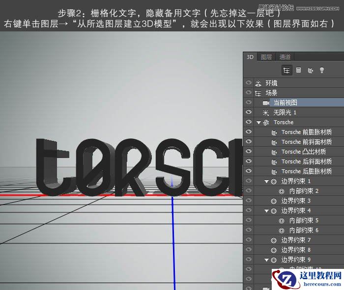Click the scene icon beside 场景
The image size is (344, 290).
(258, 93)
